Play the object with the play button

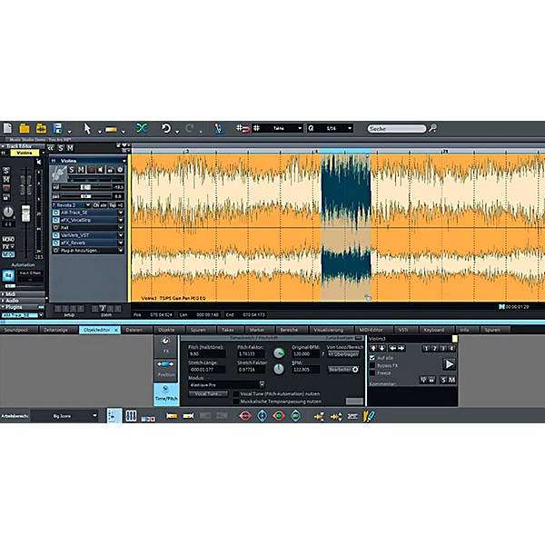449,364
